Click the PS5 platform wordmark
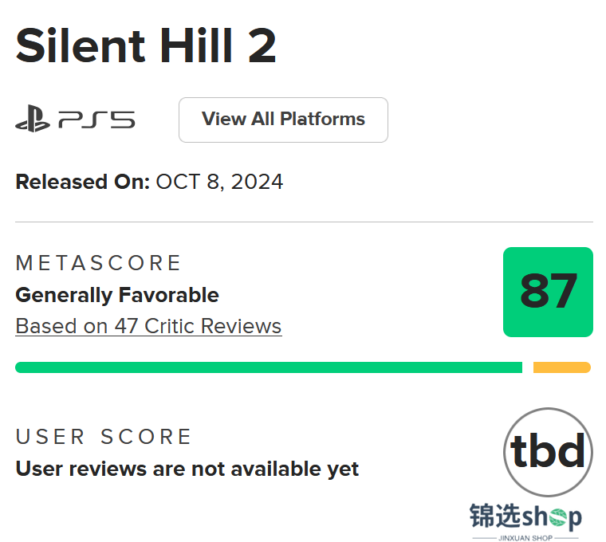606x542 pixels. 96,120
